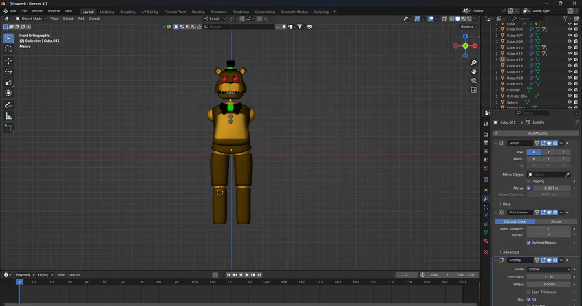The image size is (582, 306).
Task: Uncheck Optimal Display checkbox
Action: (x=528, y=243)
